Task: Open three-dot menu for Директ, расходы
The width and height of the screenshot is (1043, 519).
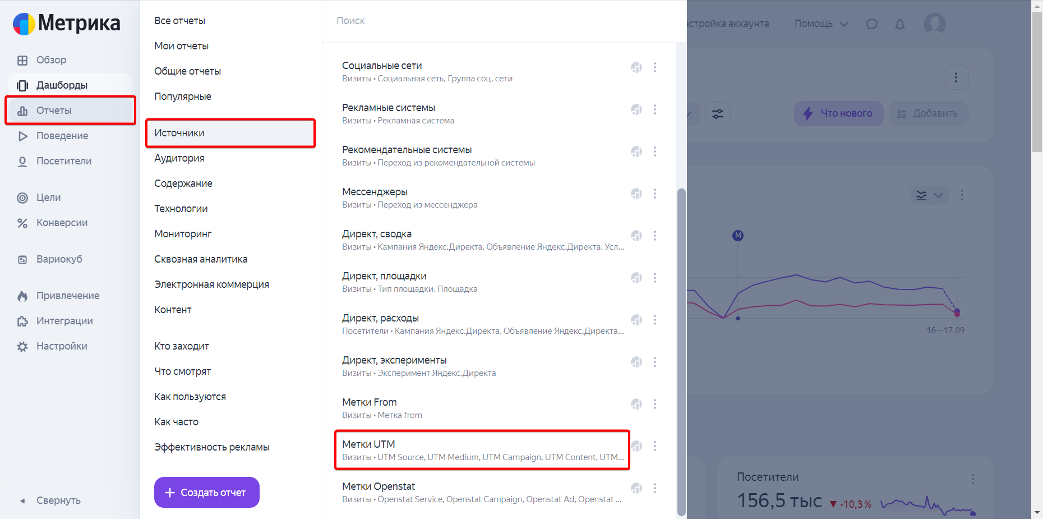Action: tap(655, 320)
